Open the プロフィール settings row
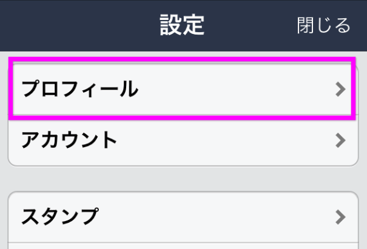Image resolution: width=367 pixels, height=249 pixels. [x=182, y=90]
